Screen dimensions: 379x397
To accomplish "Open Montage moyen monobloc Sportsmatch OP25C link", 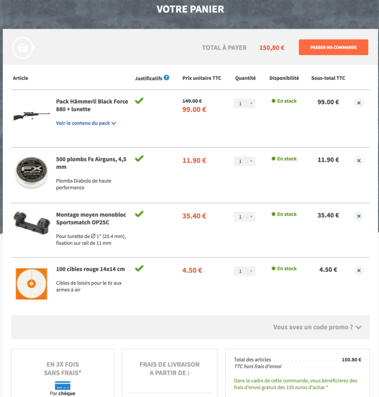I will (x=91, y=218).
